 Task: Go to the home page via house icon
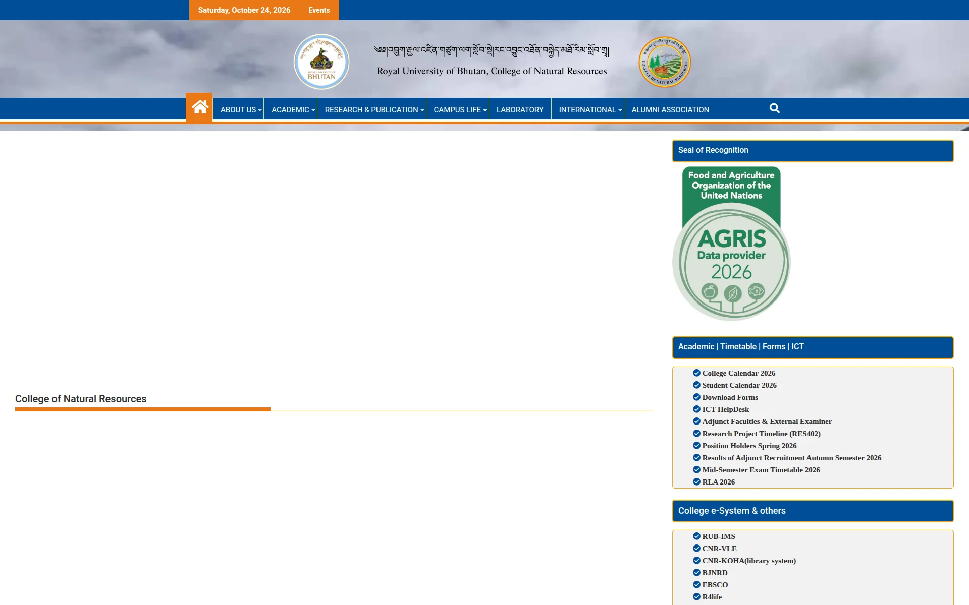[x=199, y=107]
